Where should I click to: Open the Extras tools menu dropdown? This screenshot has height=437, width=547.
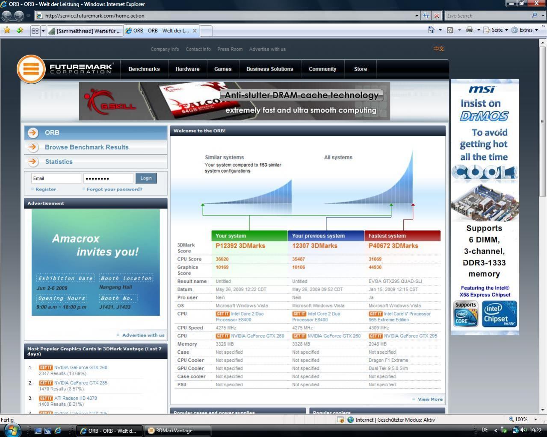tap(525, 30)
